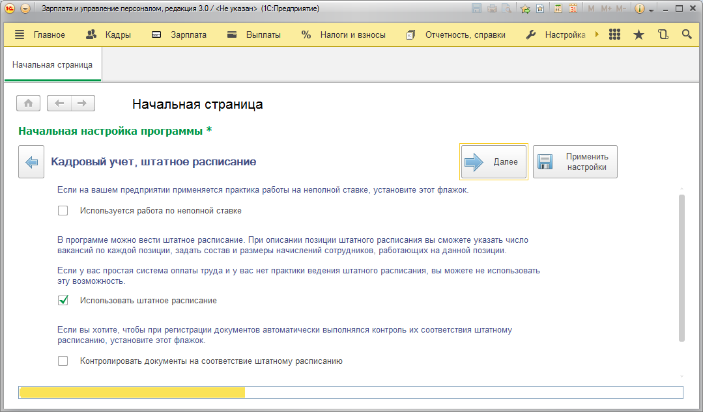Click the scrollbar down arrow
Viewport: 703px width, 412px height.
click(x=682, y=377)
